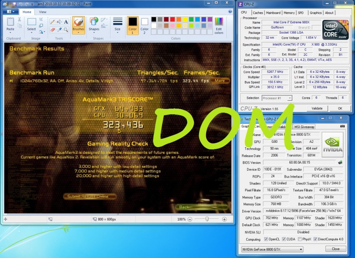Select the Pencil tool in Paint
The image size is (355, 258).
point(52,22)
